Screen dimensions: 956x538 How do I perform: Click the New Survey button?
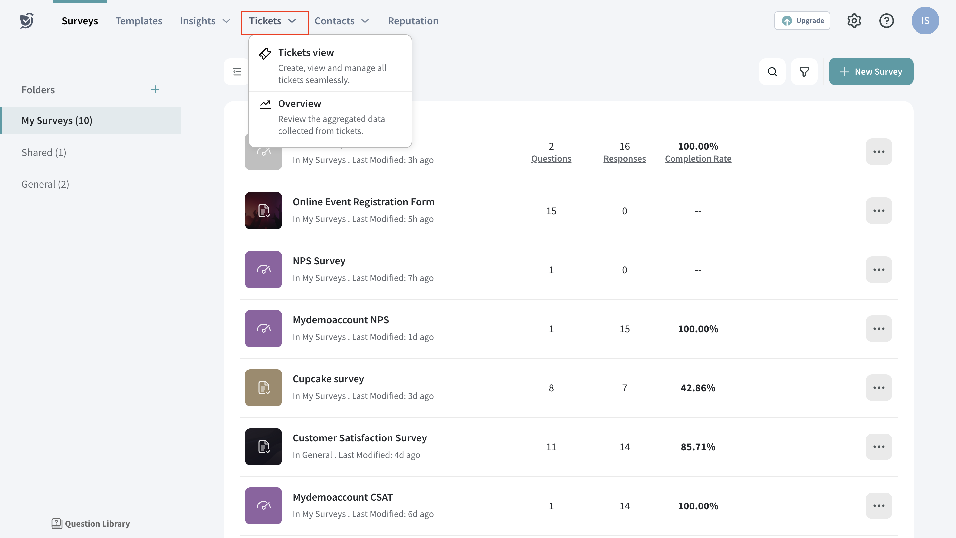pos(871,72)
